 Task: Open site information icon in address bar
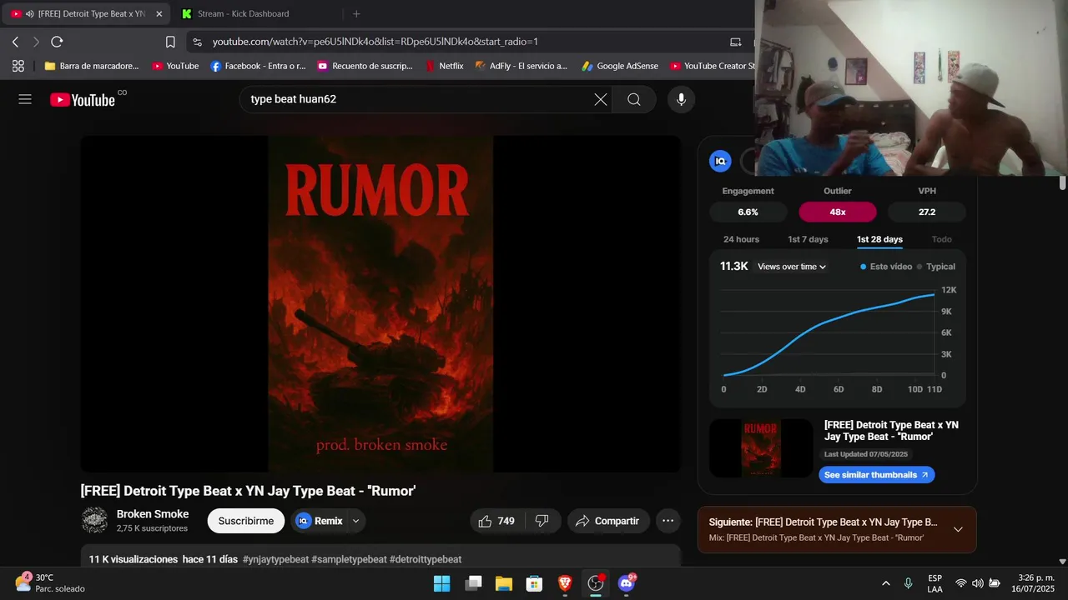click(x=197, y=42)
